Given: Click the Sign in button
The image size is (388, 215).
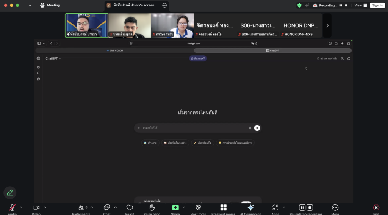Looking at the screenshot, I should coord(377,5).
